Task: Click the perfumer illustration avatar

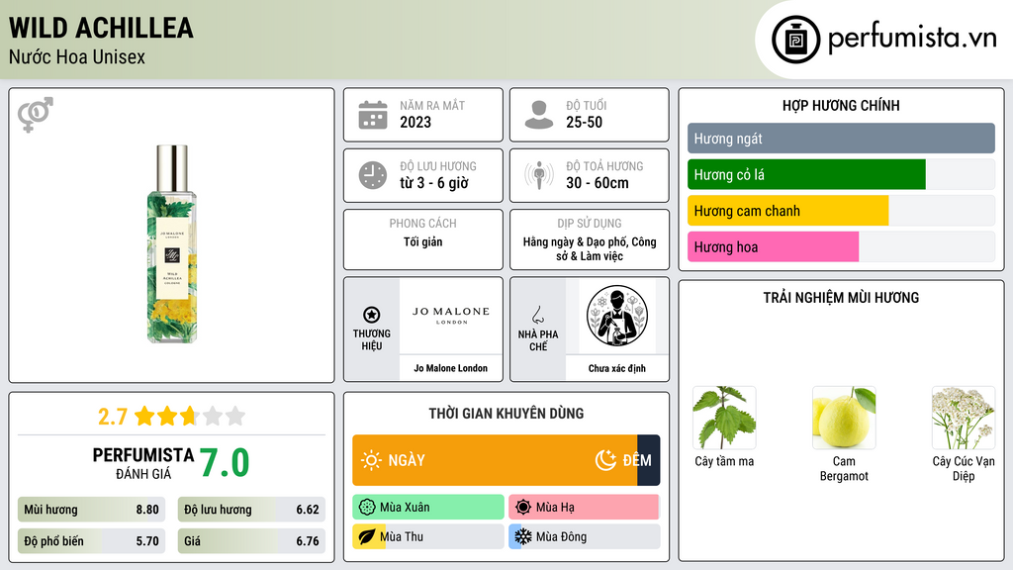Action: 617,316
